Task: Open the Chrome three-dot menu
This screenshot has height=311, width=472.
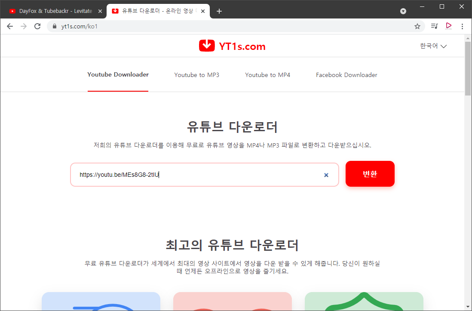Action: [x=462, y=27]
